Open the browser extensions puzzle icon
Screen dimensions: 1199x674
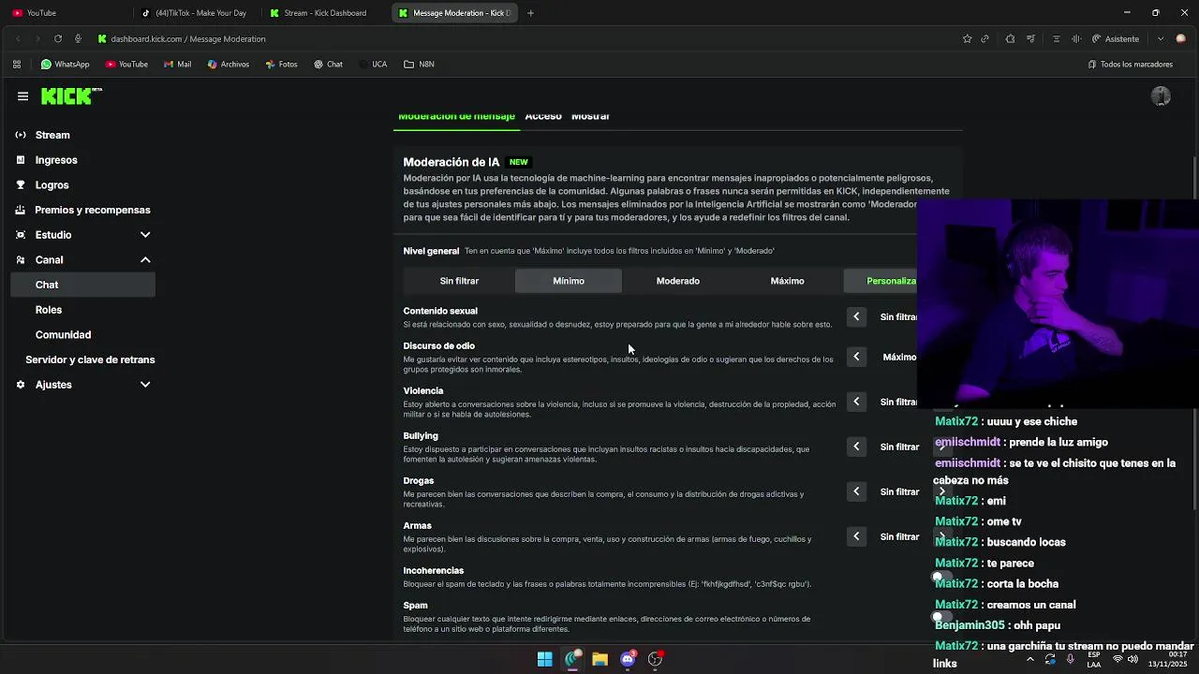[x=1010, y=38]
